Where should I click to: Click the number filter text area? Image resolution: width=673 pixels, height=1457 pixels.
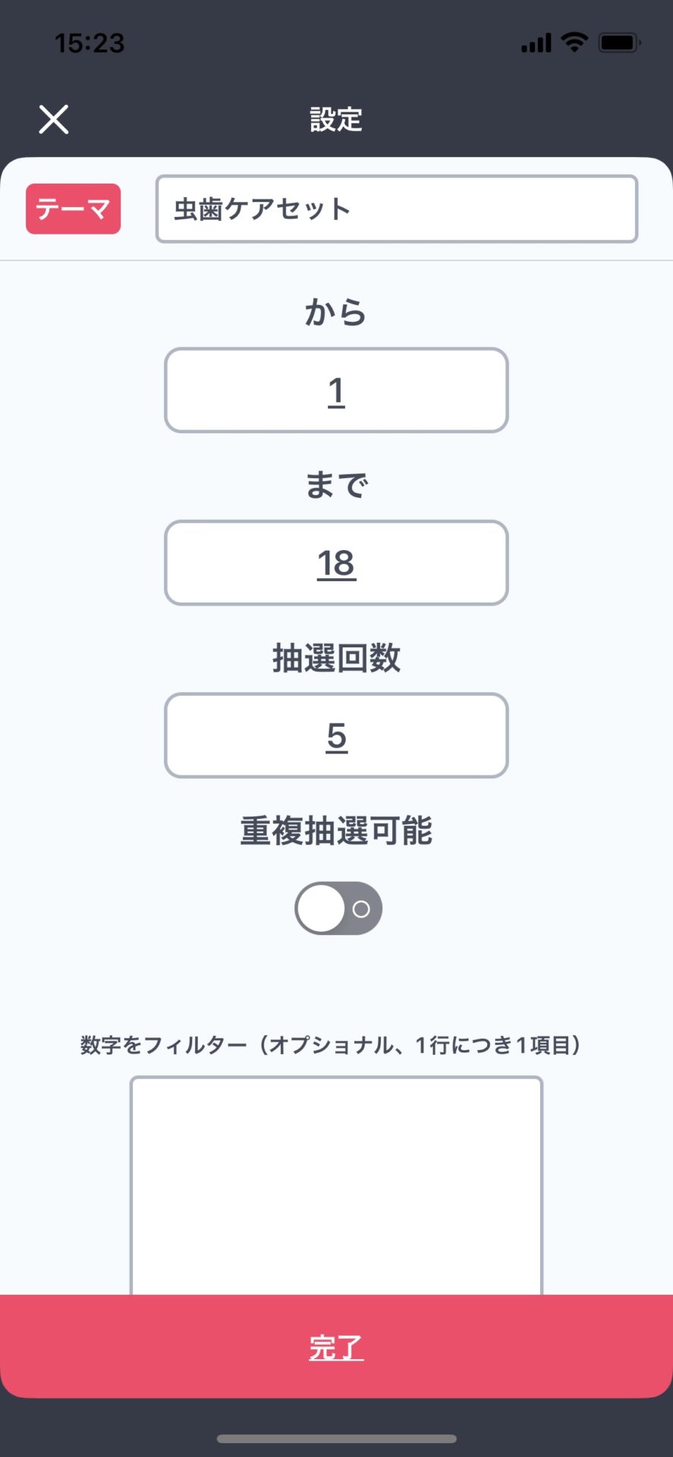(x=336, y=1184)
